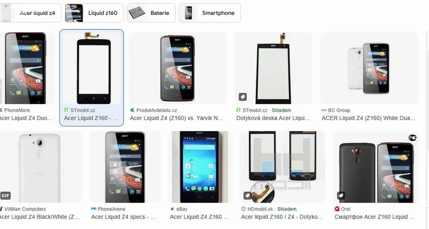Open "ACER Liquid Z4 (Z160) White Dua..." link
The width and height of the screenshot is (429, 229).
click(369, 118)
